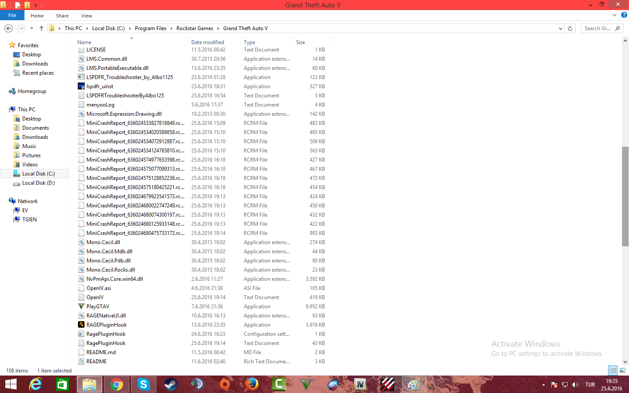Open the breadcrumb arrow after Rockstar Games
Image resolution: width=629 pixels, height=393 pixels.
218,28
